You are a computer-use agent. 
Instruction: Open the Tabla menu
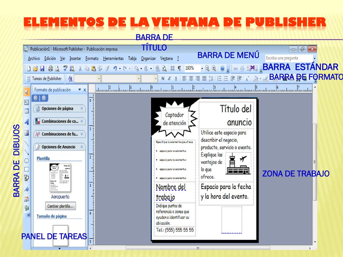coord(132,58)
